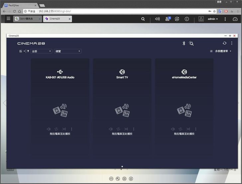Expand the 全部 filter dropdown
Viewport: 242px width, 184px height.
tap(41, 51)
